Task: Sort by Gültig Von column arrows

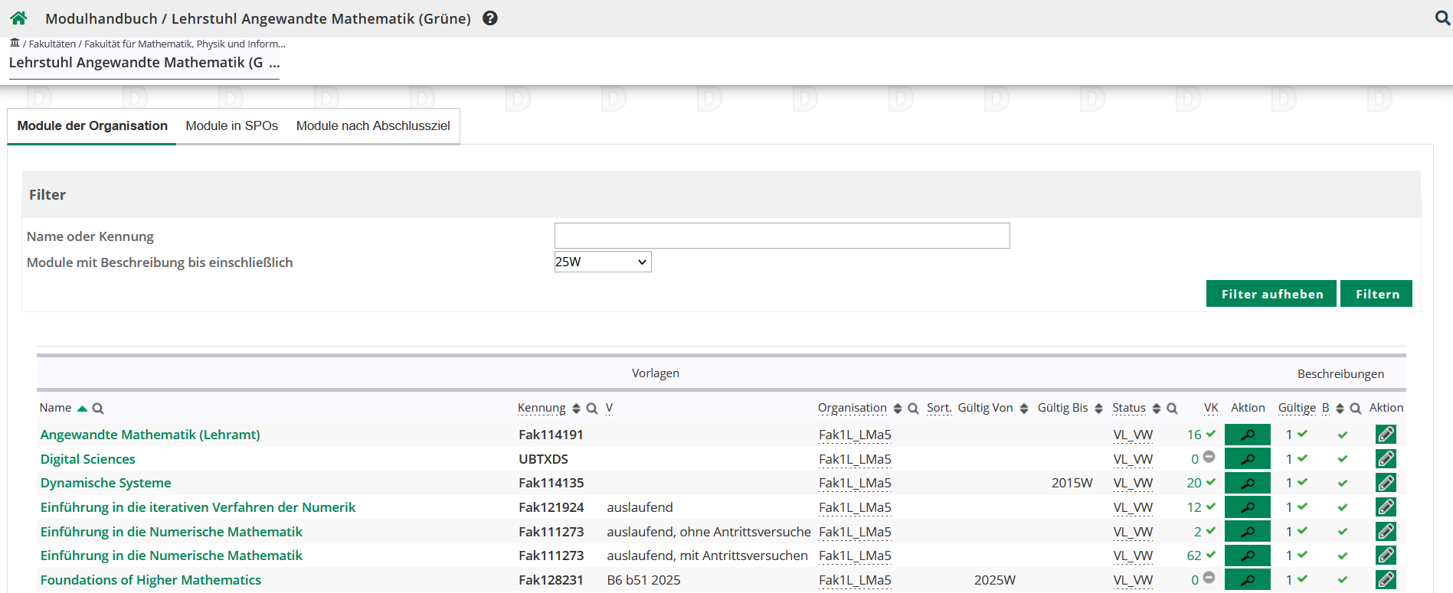Action: 1024,409
